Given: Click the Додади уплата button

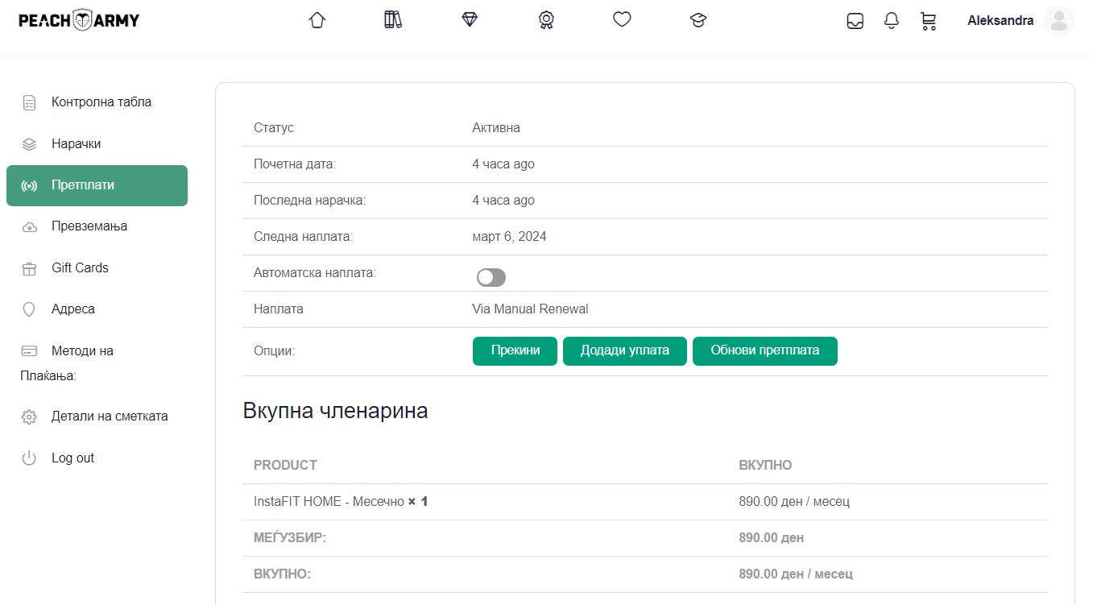Looking at the screenshot, I should click(x=624, y=351).
